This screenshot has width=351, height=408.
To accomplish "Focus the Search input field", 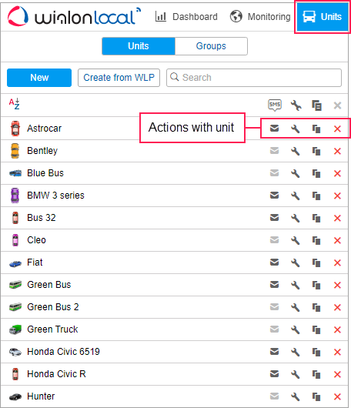I will point(254,78).
